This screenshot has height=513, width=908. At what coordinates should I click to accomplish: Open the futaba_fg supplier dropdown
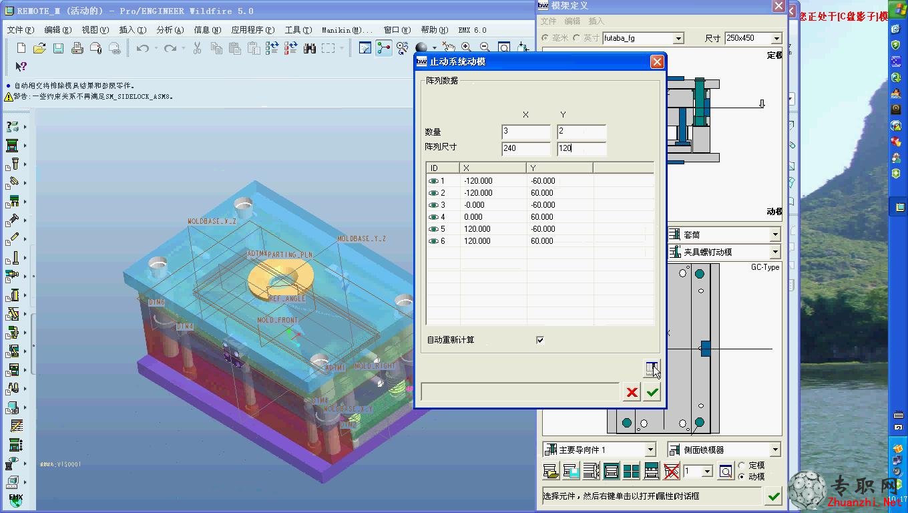[x=678, y=39]
